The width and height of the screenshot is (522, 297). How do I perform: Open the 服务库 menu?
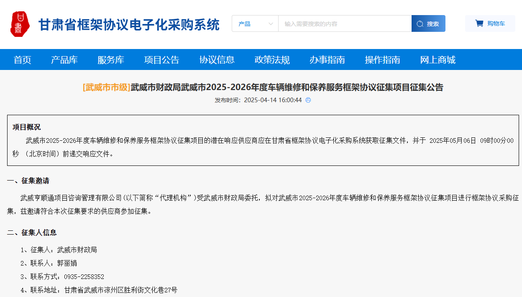pyautogui.click(x=111, y=59)
